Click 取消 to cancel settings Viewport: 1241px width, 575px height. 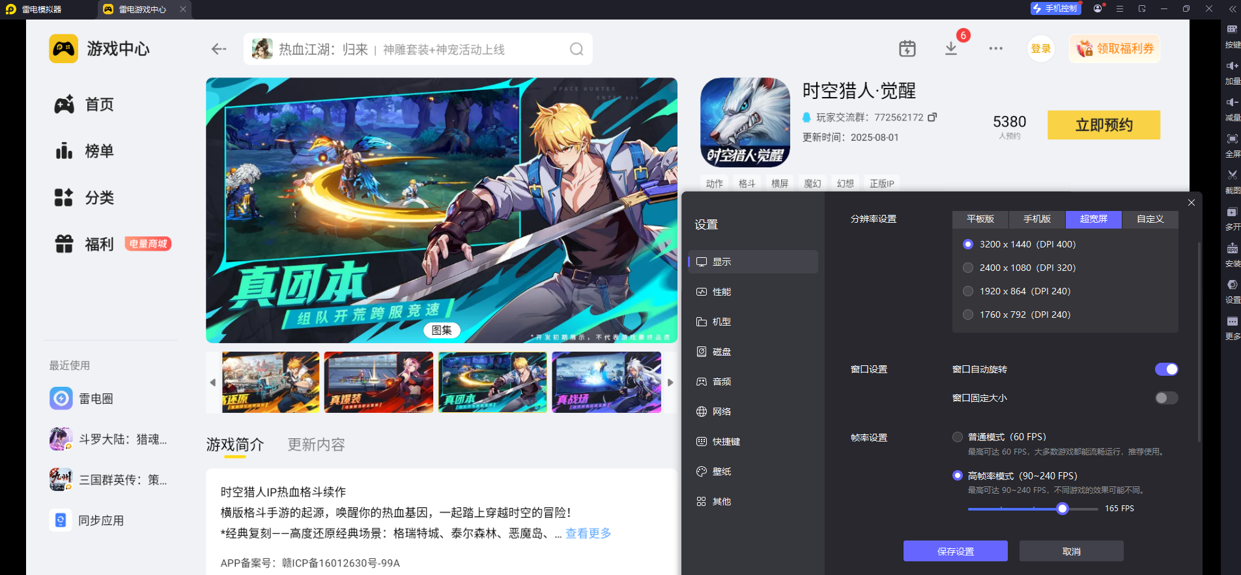[x=1072, y=551]
